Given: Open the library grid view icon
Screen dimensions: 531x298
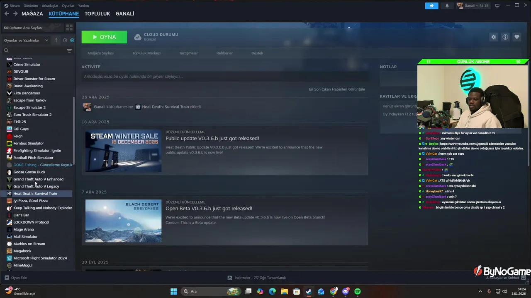Looking at the screenshot, I should [x=69, y=28].
